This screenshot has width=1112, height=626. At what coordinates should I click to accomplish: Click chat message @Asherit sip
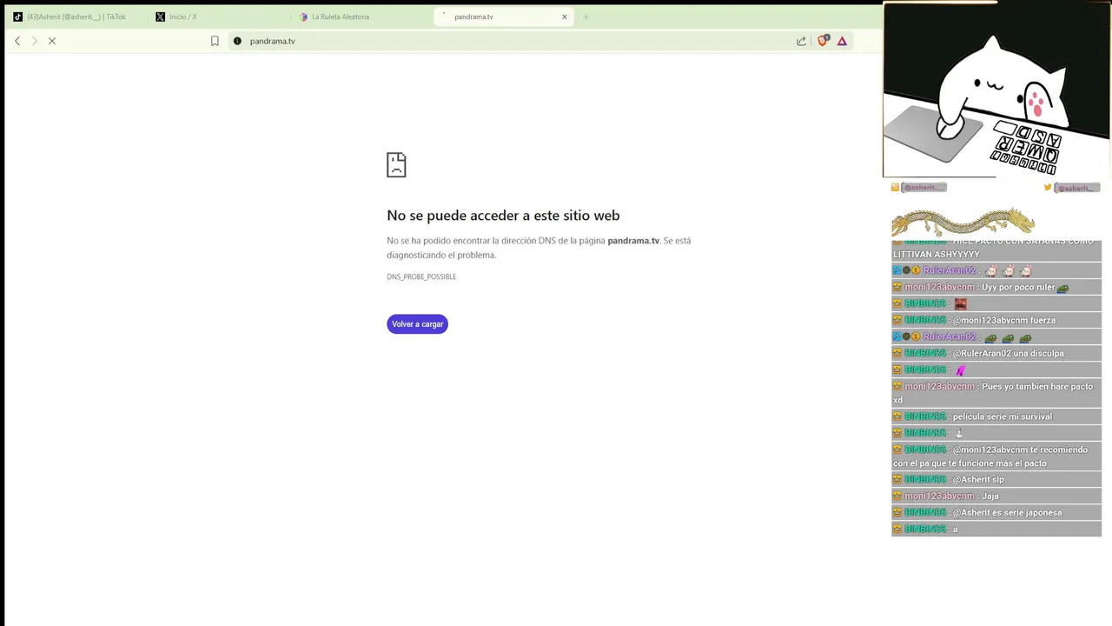[x=996, y=479]
